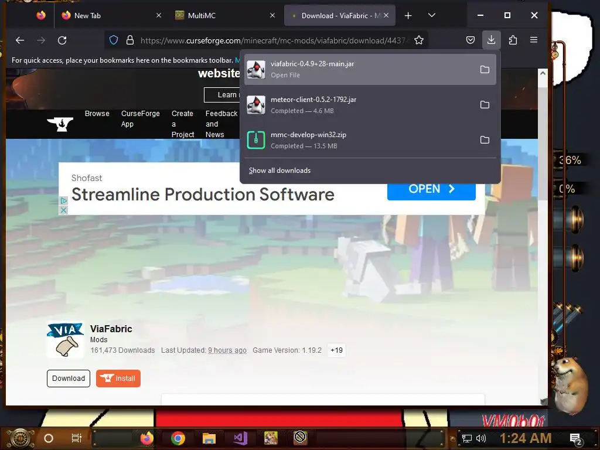Open a new browser tab
Image resolution: width=600 pixels, height=450 pixels.
pyautogui.click(x=408, y=15)
